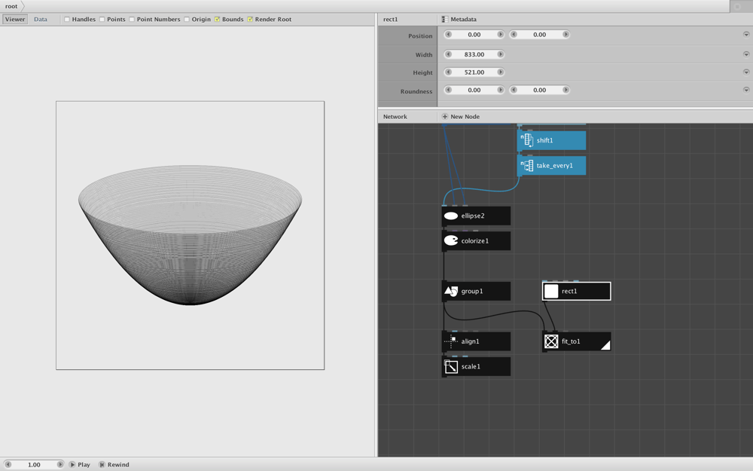Select the colorize1 node label
753x471 pixels.
click(475, 241)
